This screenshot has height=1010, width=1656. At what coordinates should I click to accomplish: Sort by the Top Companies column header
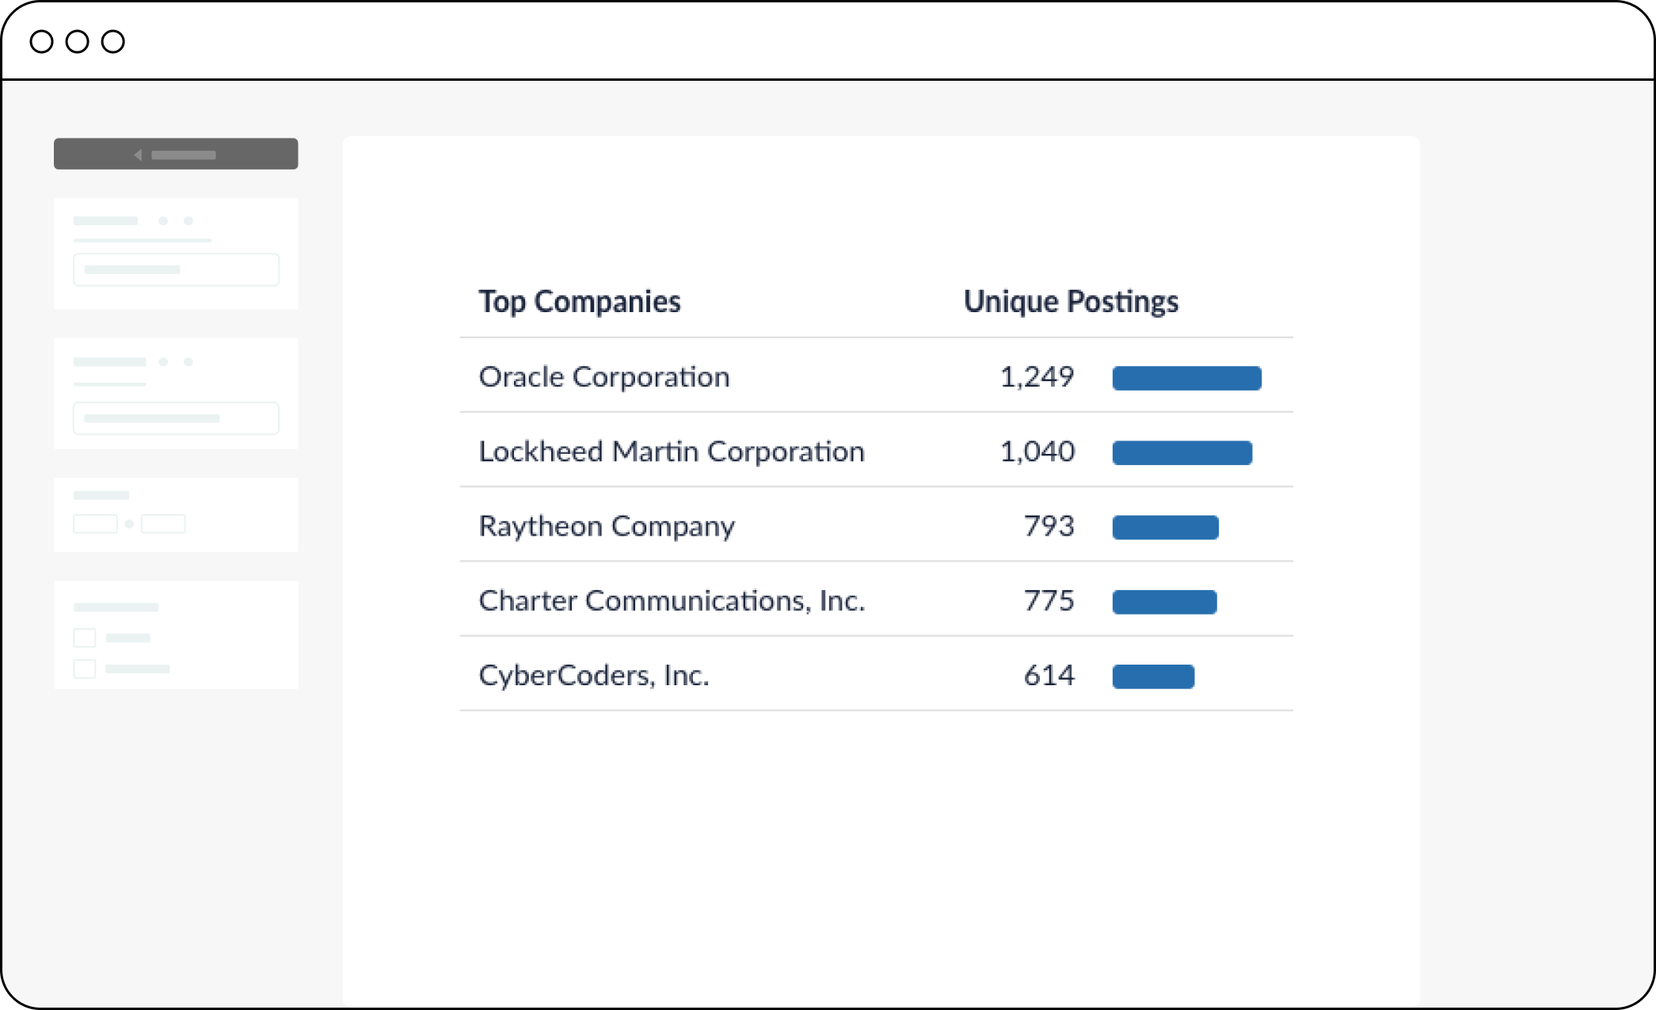[x=580, y=302]
